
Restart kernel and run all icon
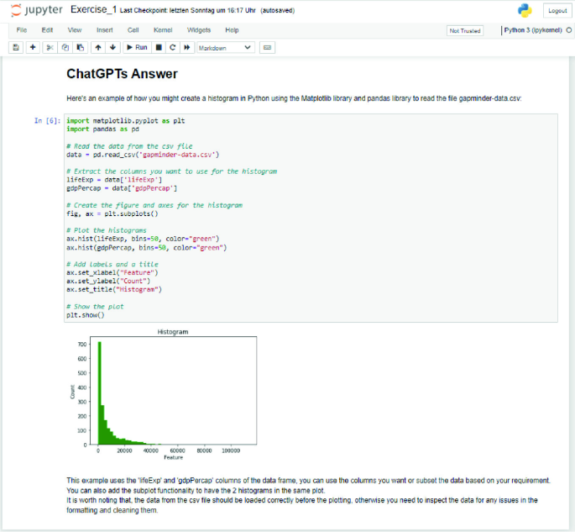click(x=187, y=47)
